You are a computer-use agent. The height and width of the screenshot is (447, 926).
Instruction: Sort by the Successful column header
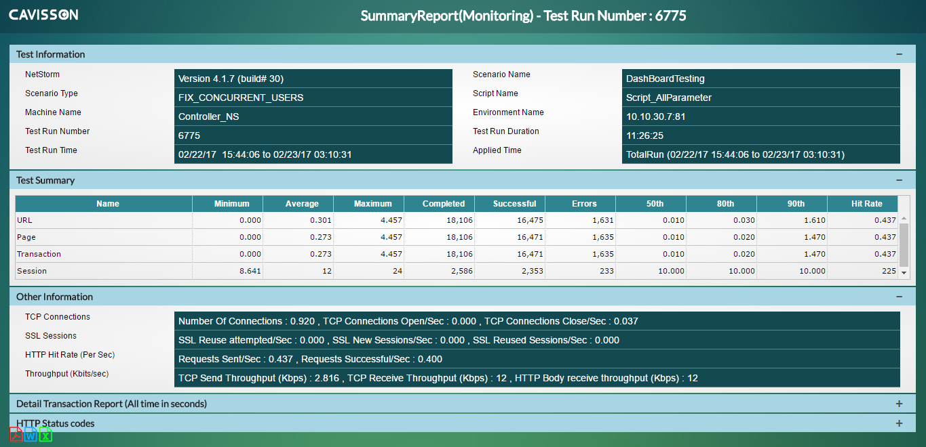(x=510, y=204)
